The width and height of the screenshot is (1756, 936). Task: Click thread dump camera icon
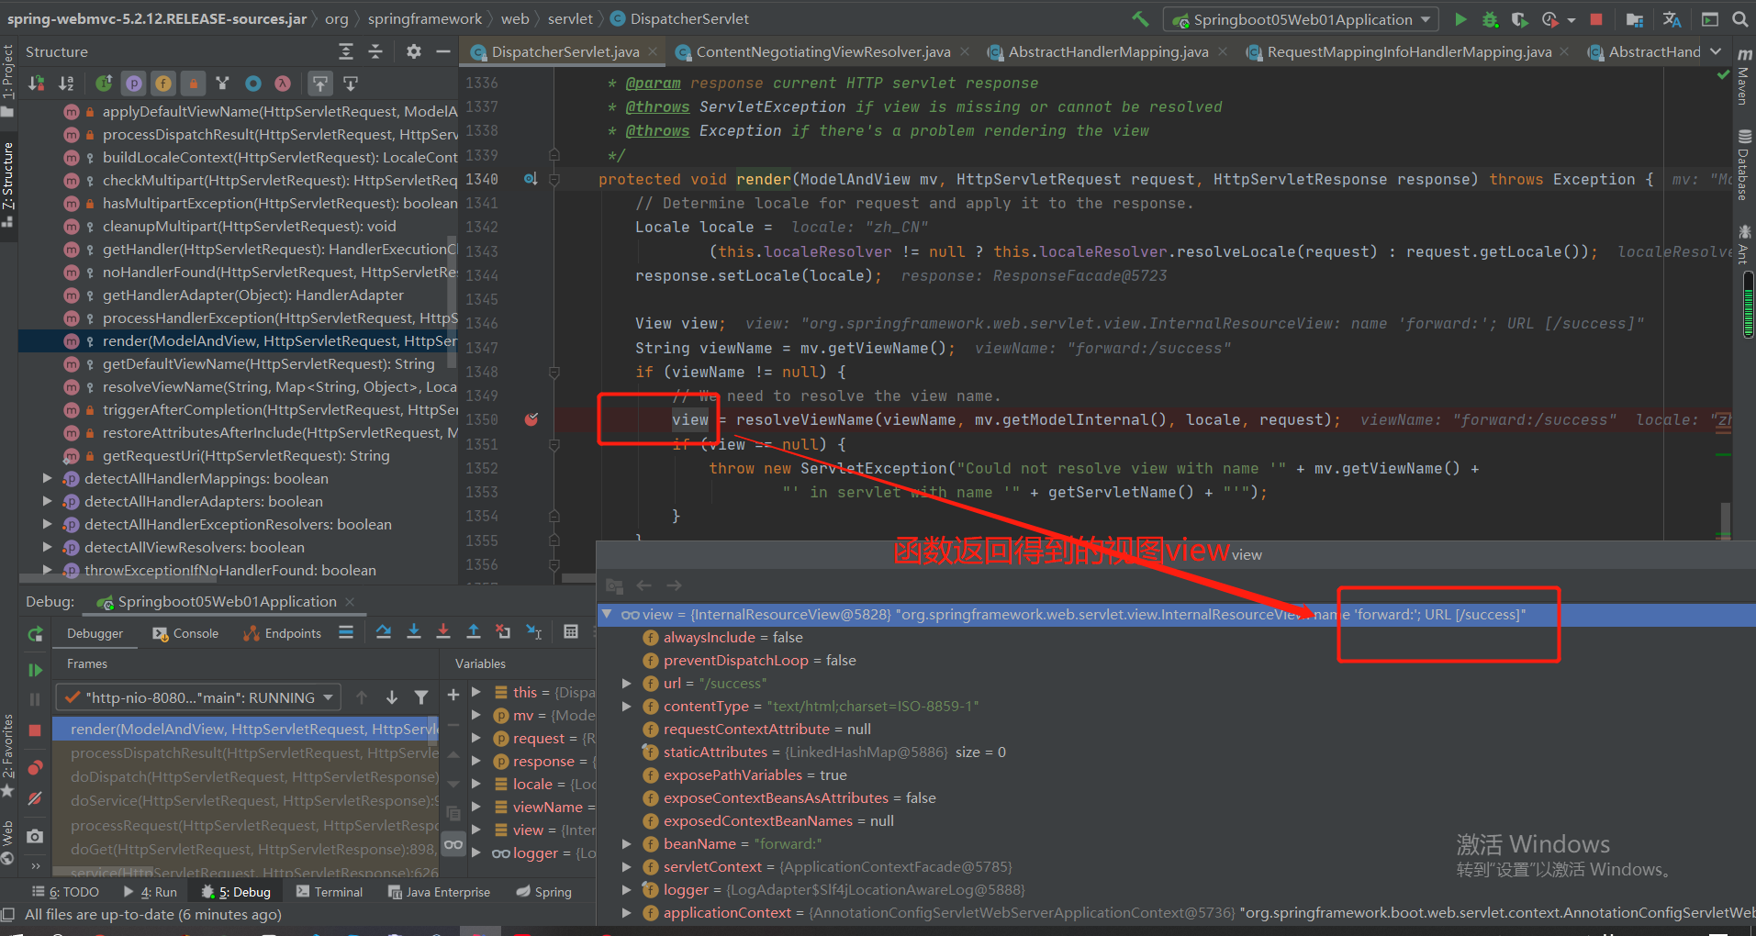click(35, 836)
